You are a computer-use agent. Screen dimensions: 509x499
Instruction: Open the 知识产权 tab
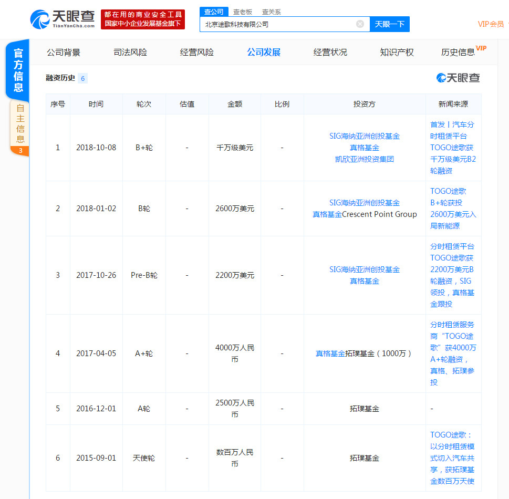(x=397, y=52)
